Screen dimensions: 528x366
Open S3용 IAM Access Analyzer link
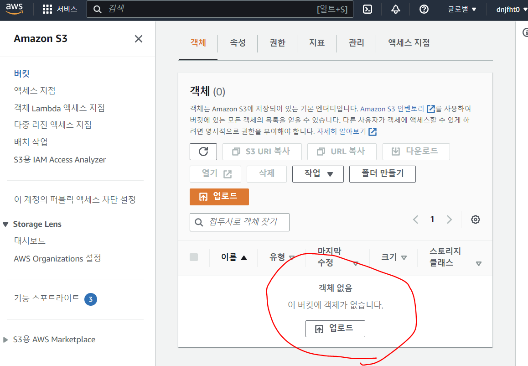(60, 159)
